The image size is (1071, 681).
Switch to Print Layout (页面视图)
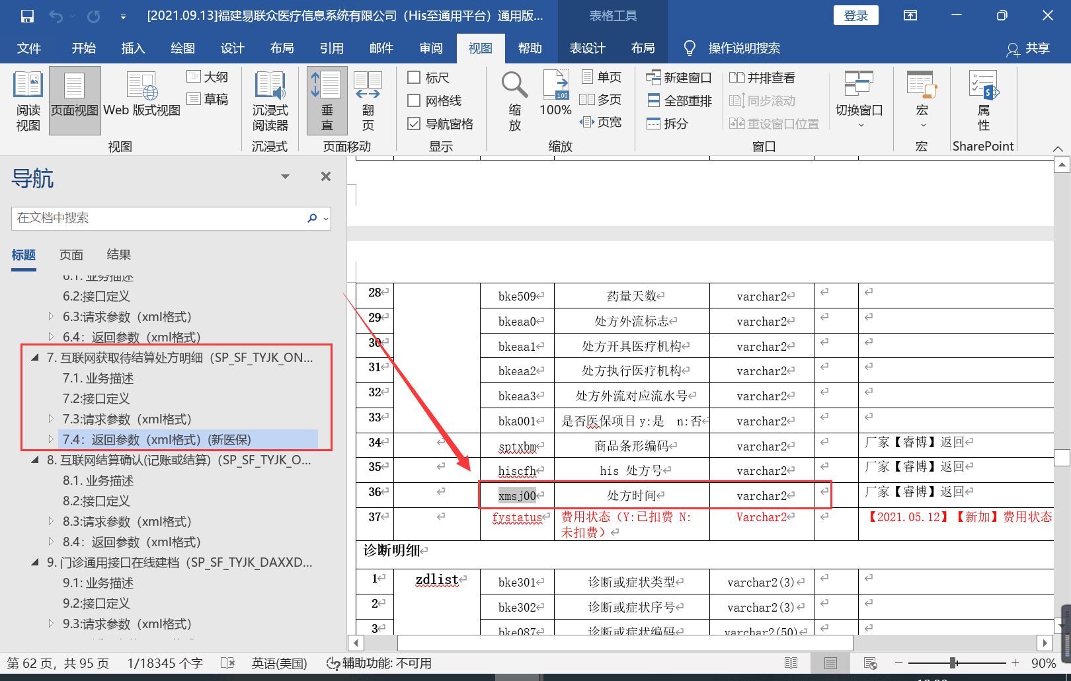tap(75, 101)
